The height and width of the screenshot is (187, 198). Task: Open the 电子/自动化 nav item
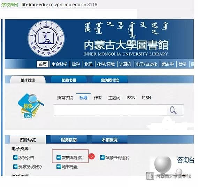146,64
